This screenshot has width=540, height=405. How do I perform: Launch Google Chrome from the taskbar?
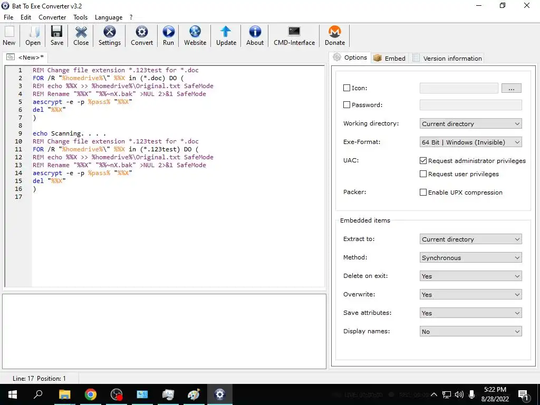tap(90, 394)
